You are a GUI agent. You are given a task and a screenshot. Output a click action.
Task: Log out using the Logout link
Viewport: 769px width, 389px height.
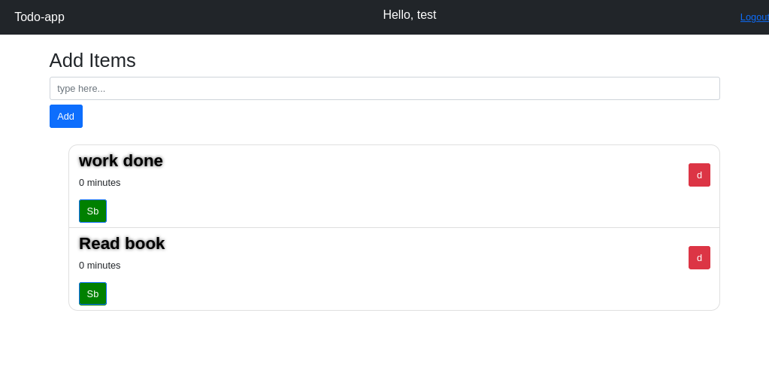point(754,17)
